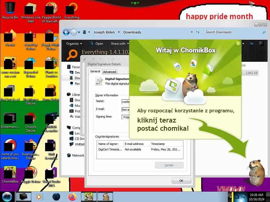Select the General tab
This screenshot has width=270, height=202.
tap(95, 71)
